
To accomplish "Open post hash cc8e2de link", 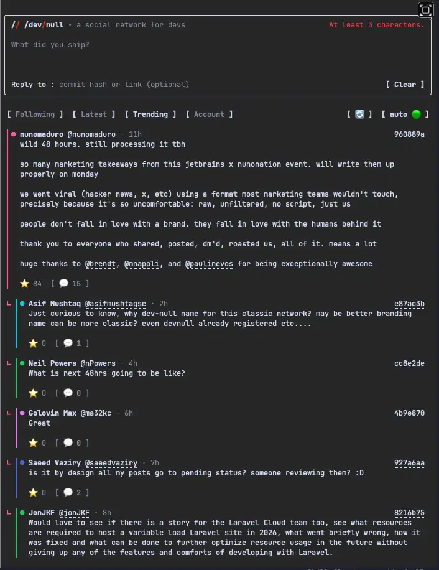I will pyautogui.click(x=409, y=363).
